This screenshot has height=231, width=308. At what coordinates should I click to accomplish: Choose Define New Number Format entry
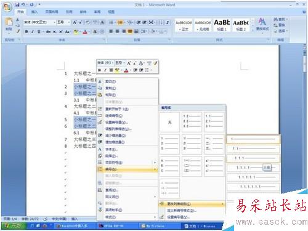click(192, 211)
